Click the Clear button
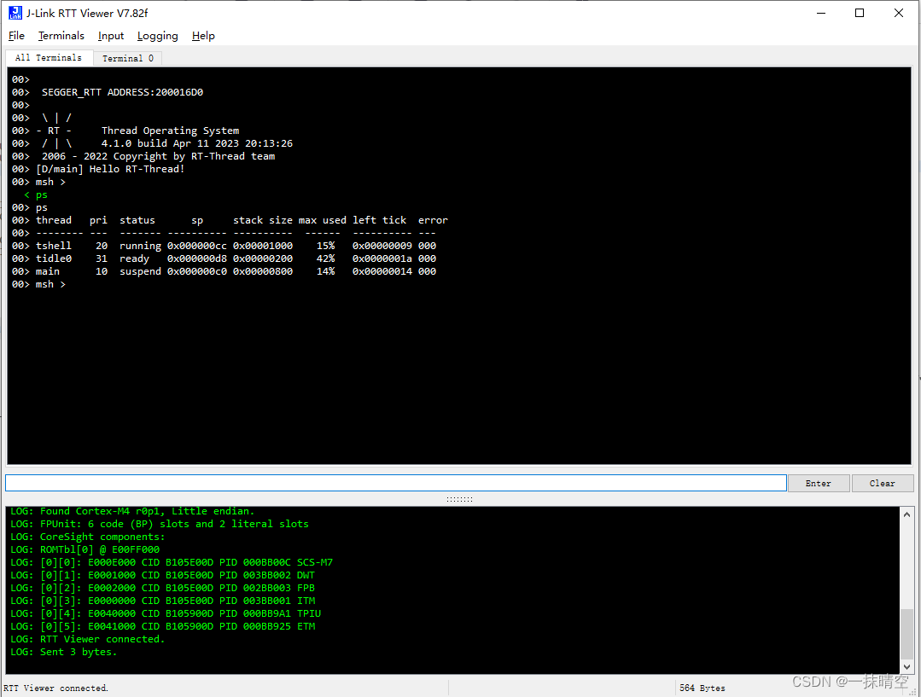This screenshot has width=921, height=697. [x=883, y=483]
